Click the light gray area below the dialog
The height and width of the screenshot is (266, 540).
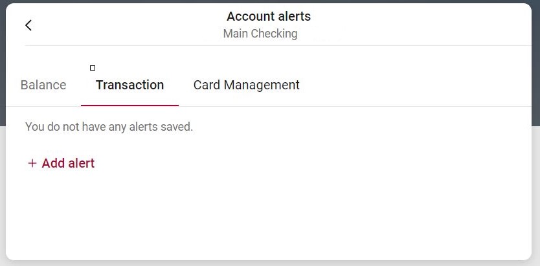259,263
